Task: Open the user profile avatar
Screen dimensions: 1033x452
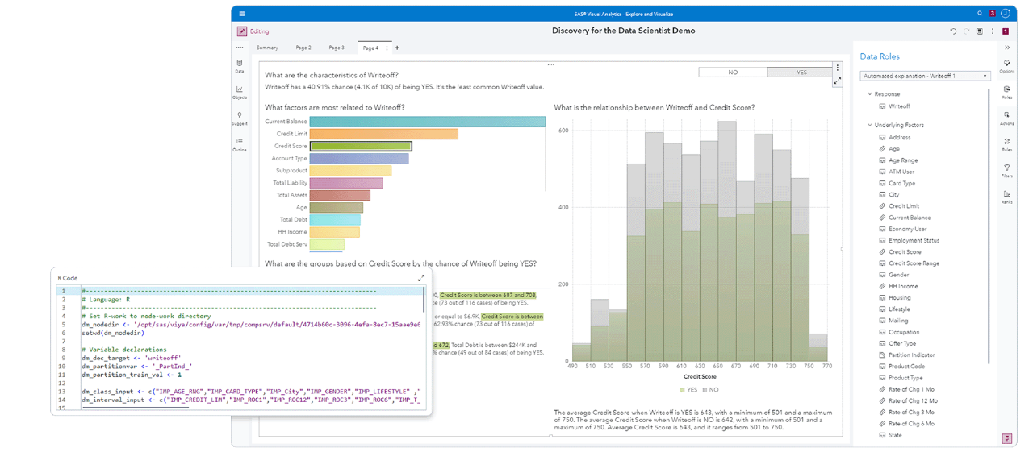Action: [1006, 14]
